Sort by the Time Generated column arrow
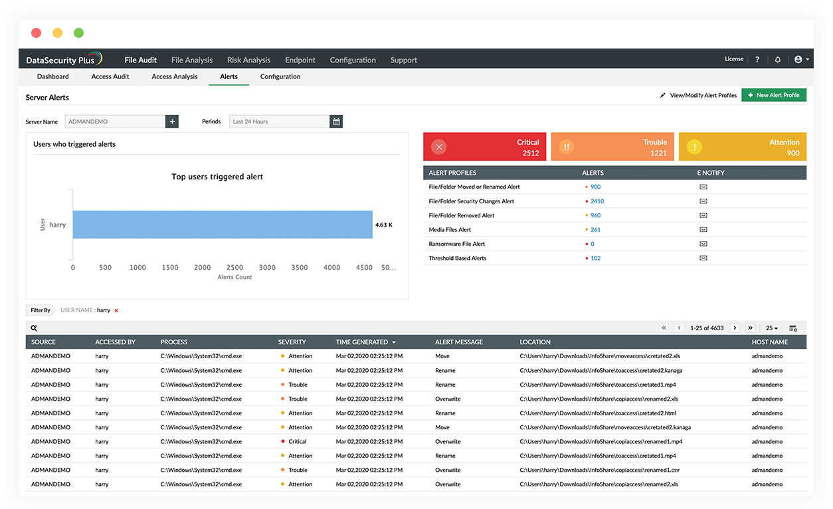833x509 pixels. [x=393, y=342]
